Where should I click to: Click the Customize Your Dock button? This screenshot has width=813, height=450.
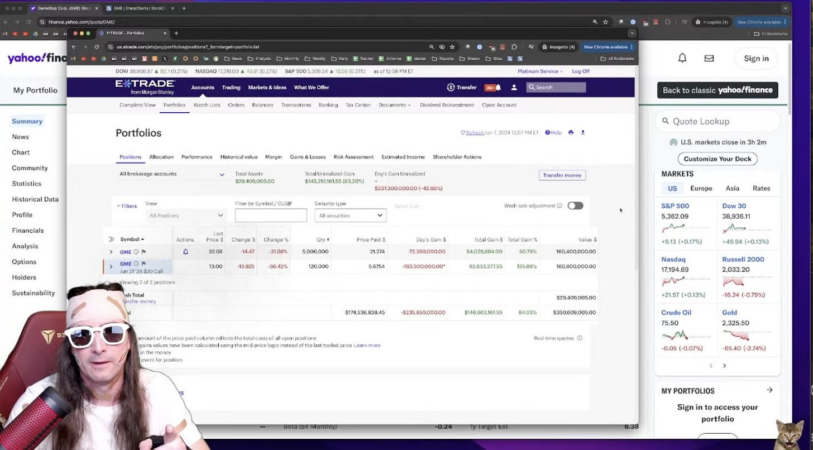[x=718, y=159]
